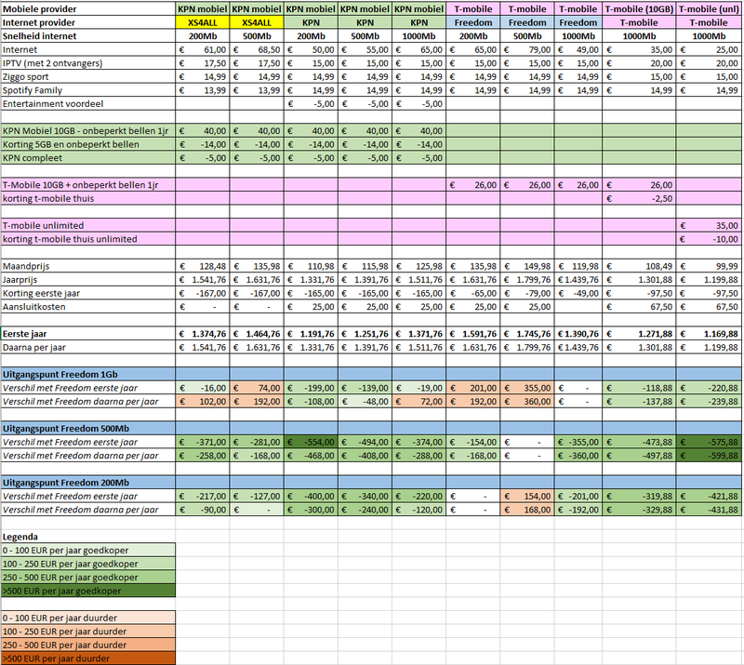Click the -421,88 difference cell

pyautogui.click(x=709, y=496)
